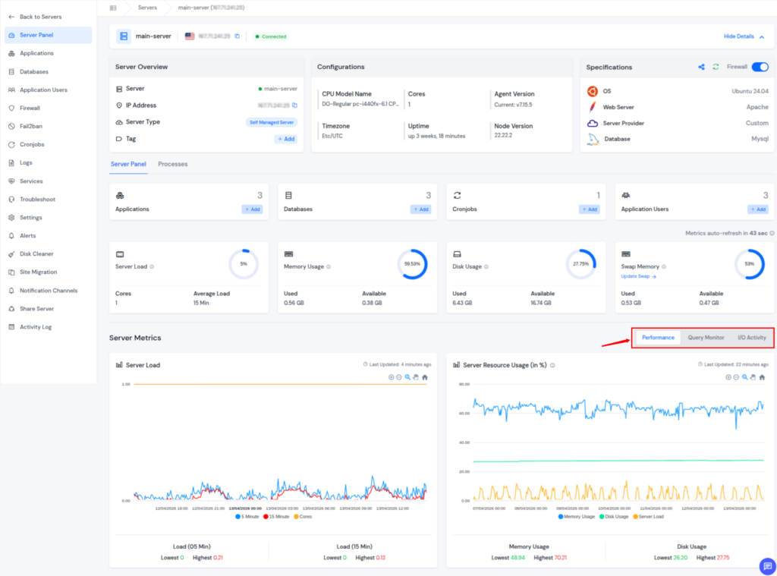Zoom out on the Server Resource Usage chart
777x576 pixels.
(735, 377)
